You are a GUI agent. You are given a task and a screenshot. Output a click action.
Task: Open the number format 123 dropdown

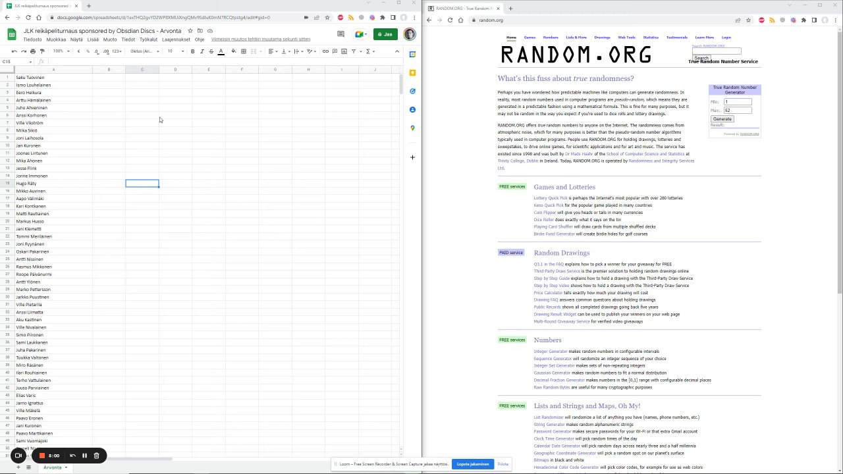tap(117, 51)
